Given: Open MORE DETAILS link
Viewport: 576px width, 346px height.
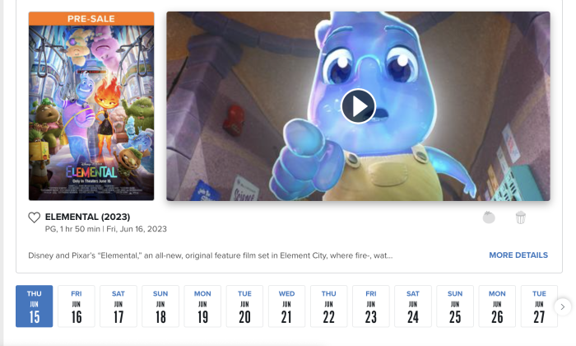Looking at the screenshot, I should pos(518,255).
